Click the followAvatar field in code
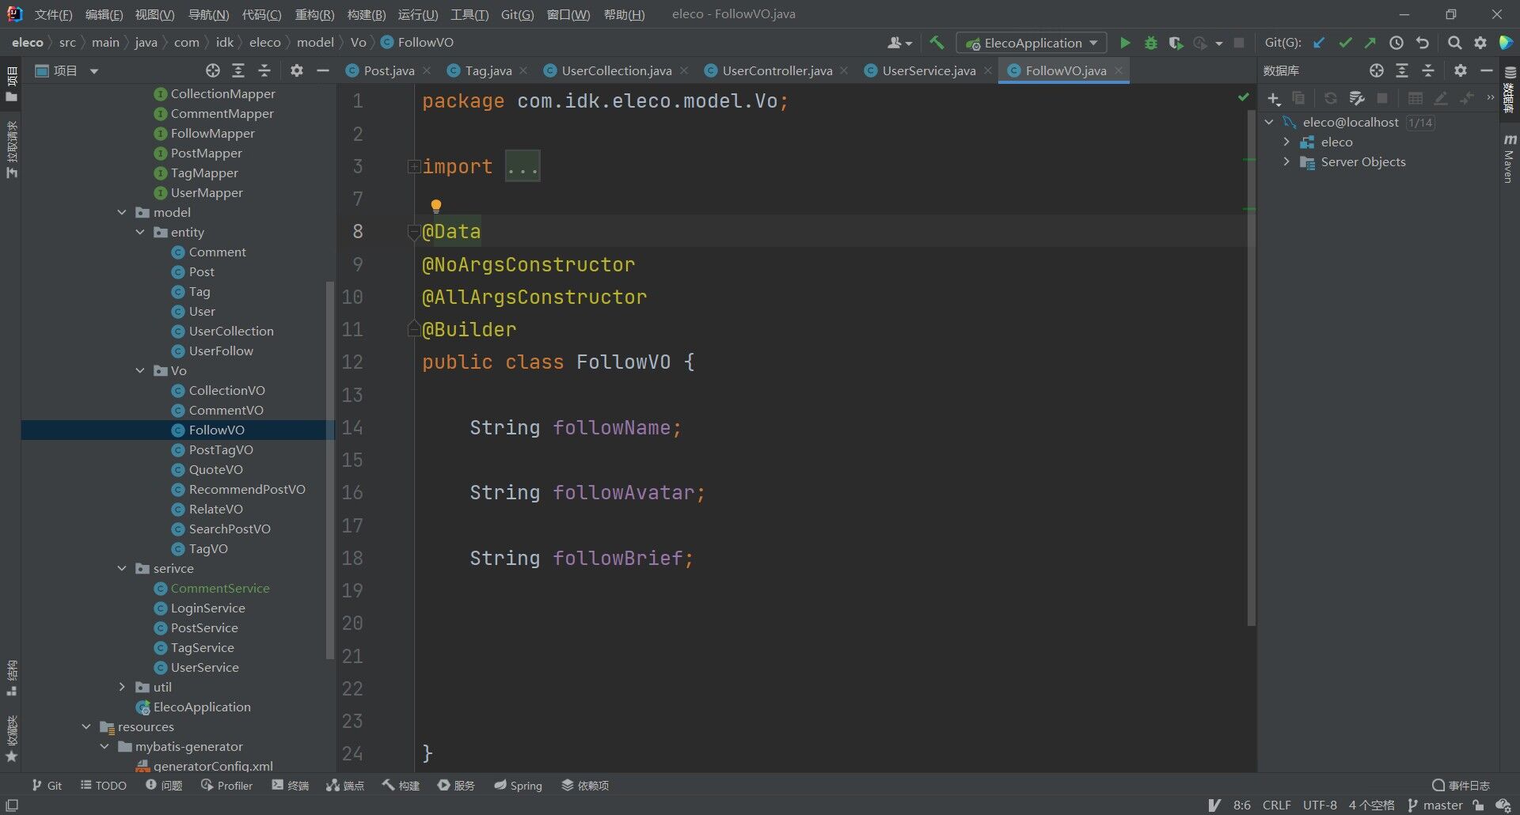Viewport: 1520px width, 815px height. click(623, 492)
